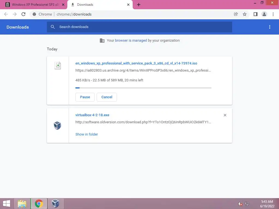
Task: Open the 'browser is managed' link
Action: (131, 41)
